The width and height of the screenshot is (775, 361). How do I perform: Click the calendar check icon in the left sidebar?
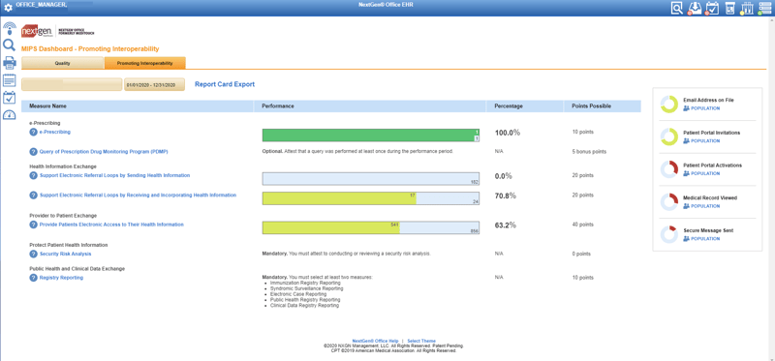pos(10,98)
